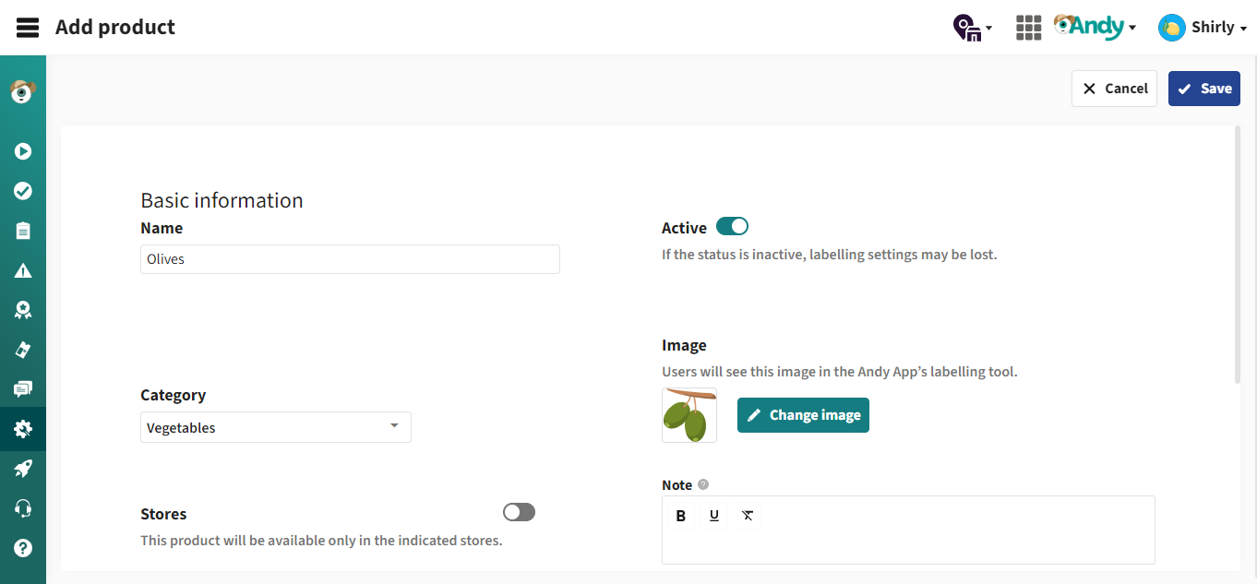Open the headset support icon

point(23,508)
